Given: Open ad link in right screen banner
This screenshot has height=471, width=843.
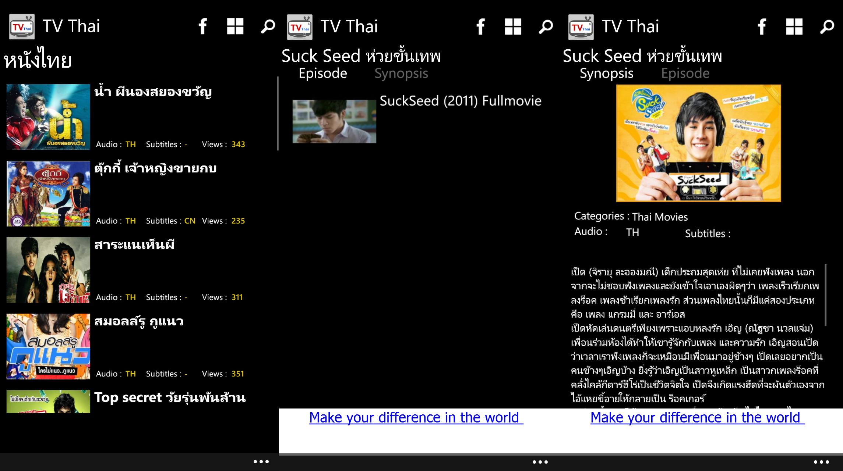Looking at the screenshot, I should coord(697,418).
